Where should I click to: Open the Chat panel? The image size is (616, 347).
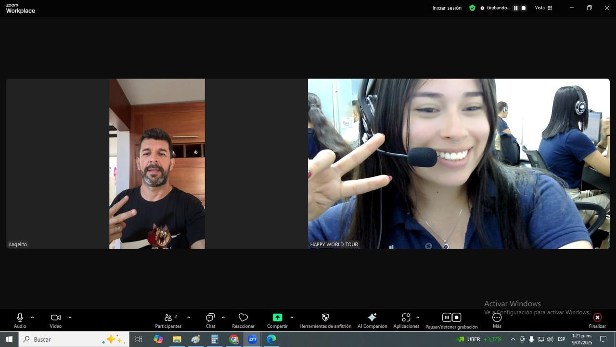tap(210, 320)
